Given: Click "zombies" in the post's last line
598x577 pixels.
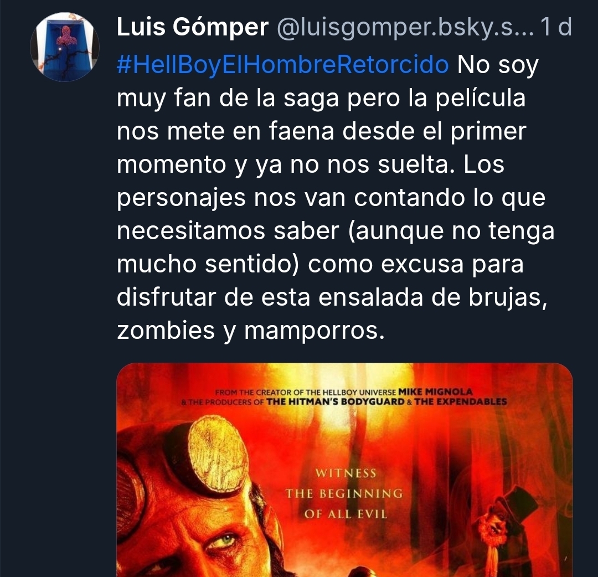Looking at the screenshot, I should pyautogui.click(x=166, y=329).
